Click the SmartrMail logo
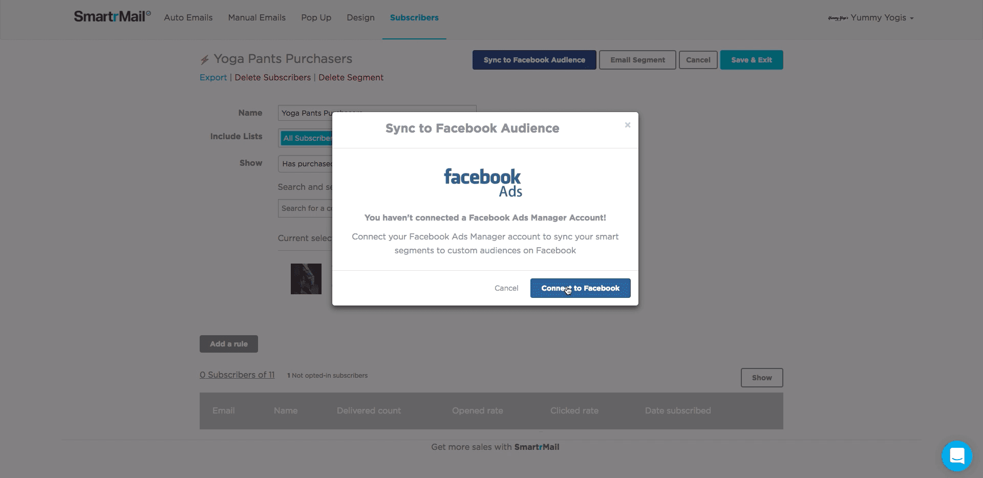The height and width of the screenshot is (478, 983). click(x=112, y=17)
